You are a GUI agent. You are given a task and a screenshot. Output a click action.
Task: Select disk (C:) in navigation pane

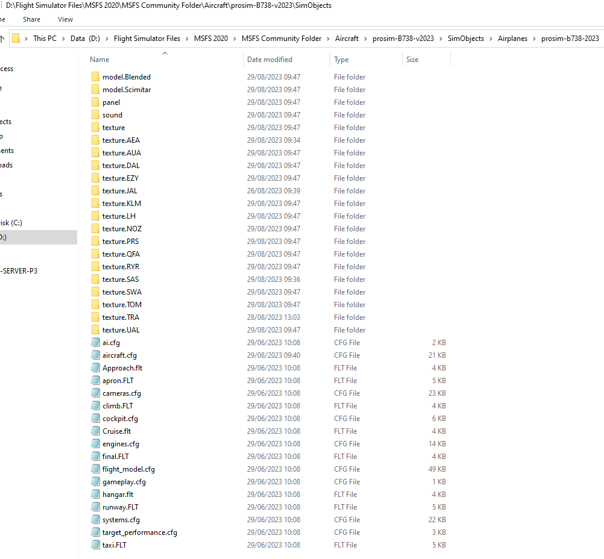11,222
